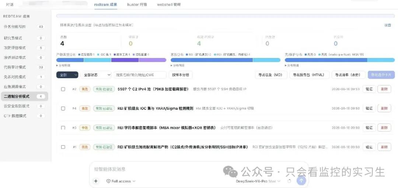Screen dimensions: 398x188
Task: Click 验证 for the IOC 集与 YARA/Sigma row
Action: point(369,108)
